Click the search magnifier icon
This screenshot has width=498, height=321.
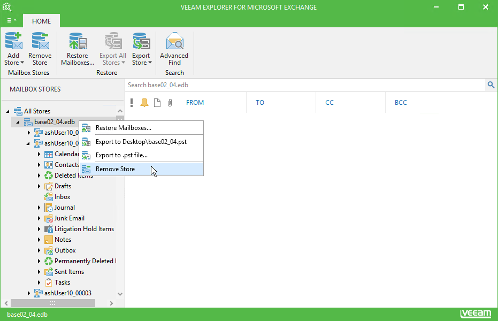click(x=491, y=85)
